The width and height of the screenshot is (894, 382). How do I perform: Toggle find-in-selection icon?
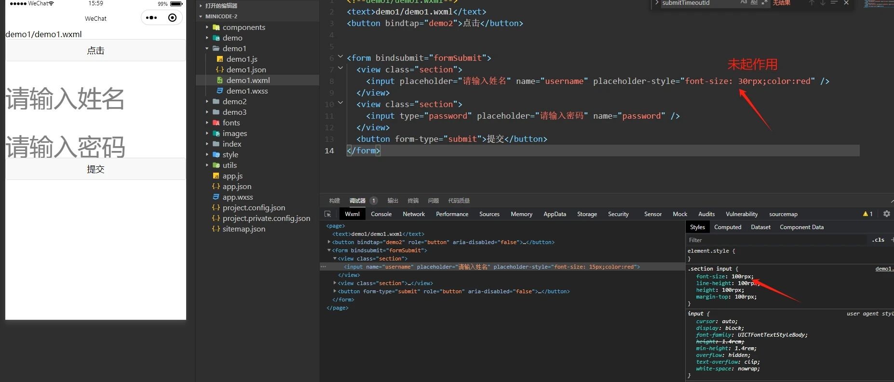pyautogui.click(x=834, y=3)
